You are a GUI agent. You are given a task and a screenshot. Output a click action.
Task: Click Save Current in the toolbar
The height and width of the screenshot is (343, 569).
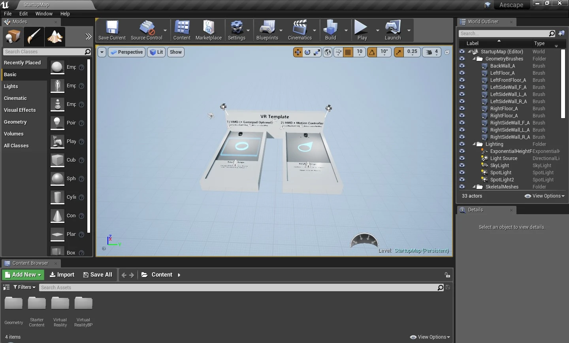click(112, 30)
